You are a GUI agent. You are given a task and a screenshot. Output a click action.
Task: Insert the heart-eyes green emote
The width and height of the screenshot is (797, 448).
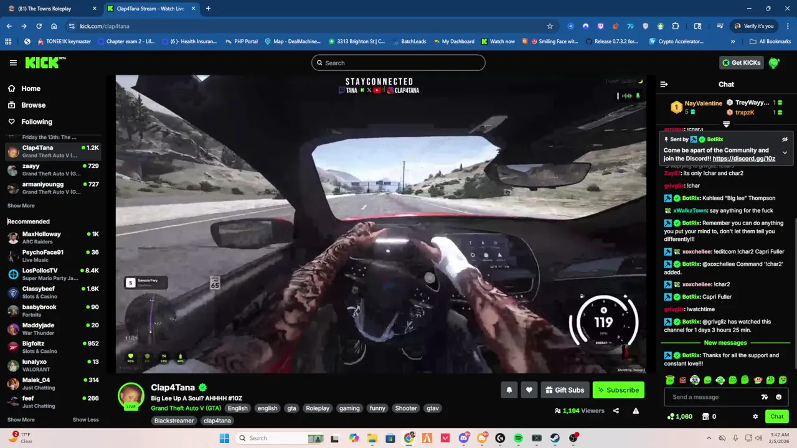click(x=783, y=380)
